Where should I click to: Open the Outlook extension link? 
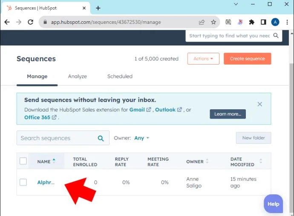point(168,110)
